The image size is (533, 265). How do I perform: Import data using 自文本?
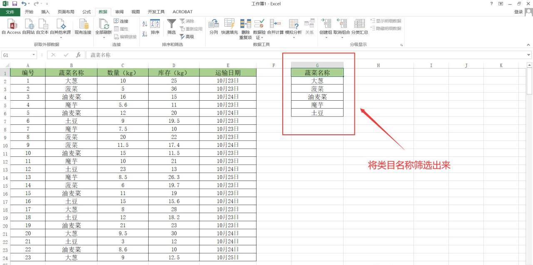coord(42,27)
